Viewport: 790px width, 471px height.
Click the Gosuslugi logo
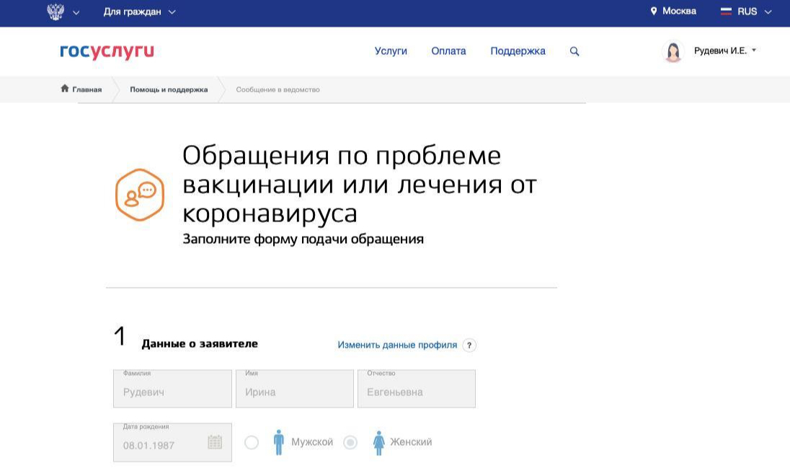point(107,51)
